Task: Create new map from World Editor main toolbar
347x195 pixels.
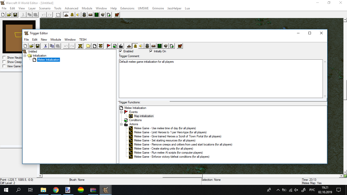Action: tap(3, 15)
